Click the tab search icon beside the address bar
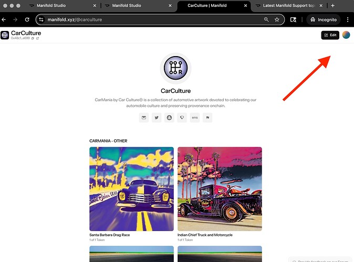 pyautogui.click(x=293, y=19)
